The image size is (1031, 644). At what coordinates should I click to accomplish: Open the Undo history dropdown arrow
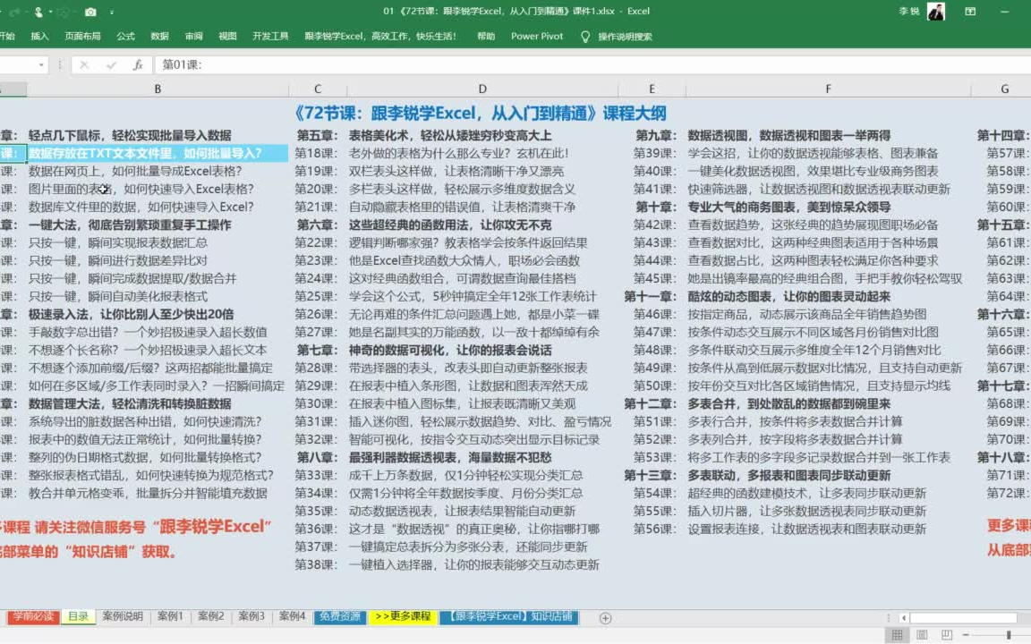click(26, 13)
